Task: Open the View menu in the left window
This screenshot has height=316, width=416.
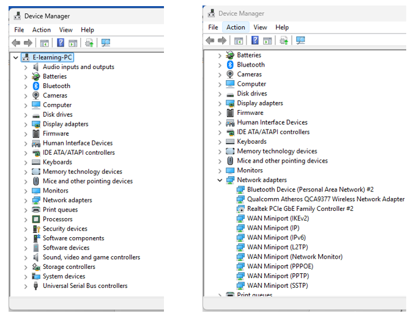Action: tap(66, 29)
